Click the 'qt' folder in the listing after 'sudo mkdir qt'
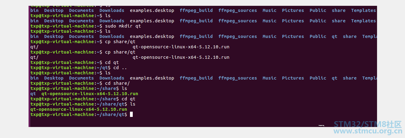This screenshot has width=405, height=138. click(x=334, y=36)
